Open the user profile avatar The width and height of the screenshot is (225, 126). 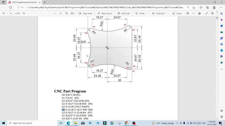pyautogui.click(x=214, y=7)
